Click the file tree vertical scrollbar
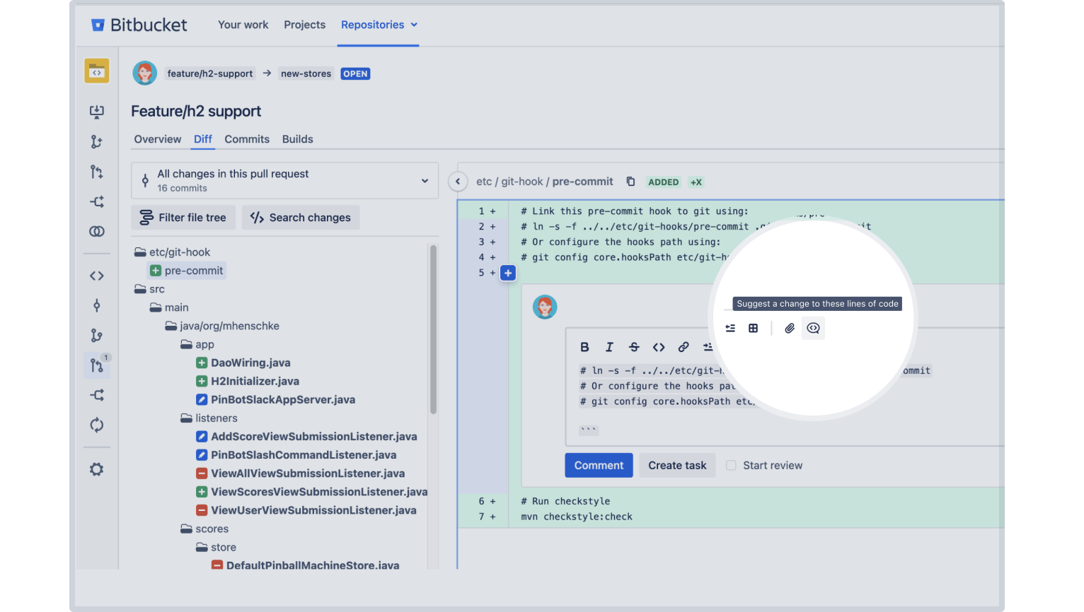 coord(433,329)
